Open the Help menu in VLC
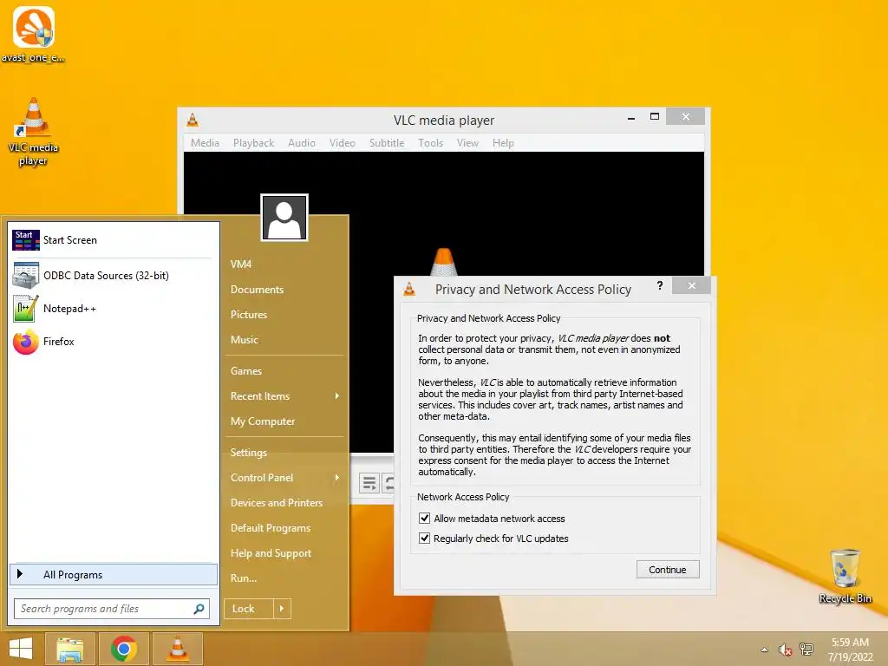This screenshot has height=666, width=888. (503, 143)
